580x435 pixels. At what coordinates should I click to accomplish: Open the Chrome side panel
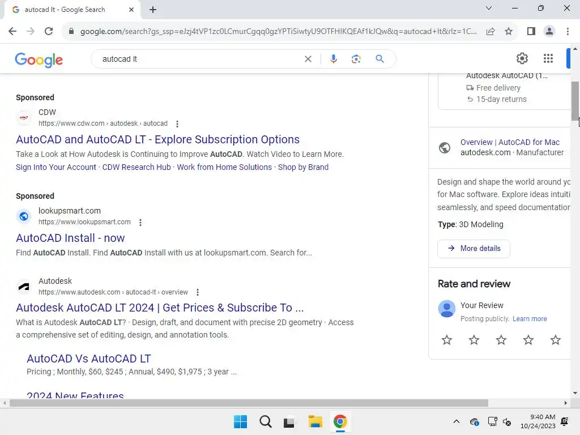click(x=531, y=32)
